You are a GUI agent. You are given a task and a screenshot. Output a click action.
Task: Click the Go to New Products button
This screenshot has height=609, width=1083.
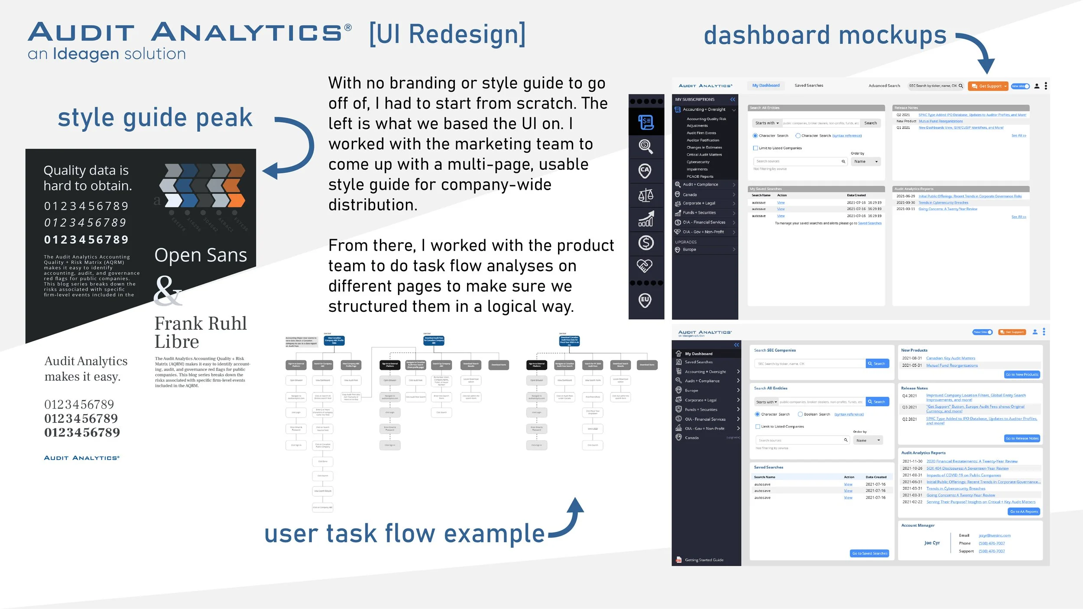point(1022,374)
